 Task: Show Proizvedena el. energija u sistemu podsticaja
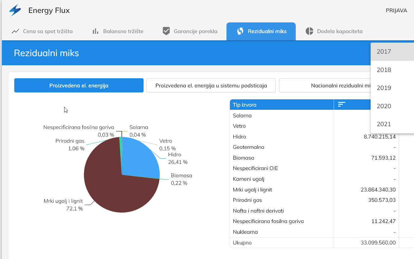(211, 85)
